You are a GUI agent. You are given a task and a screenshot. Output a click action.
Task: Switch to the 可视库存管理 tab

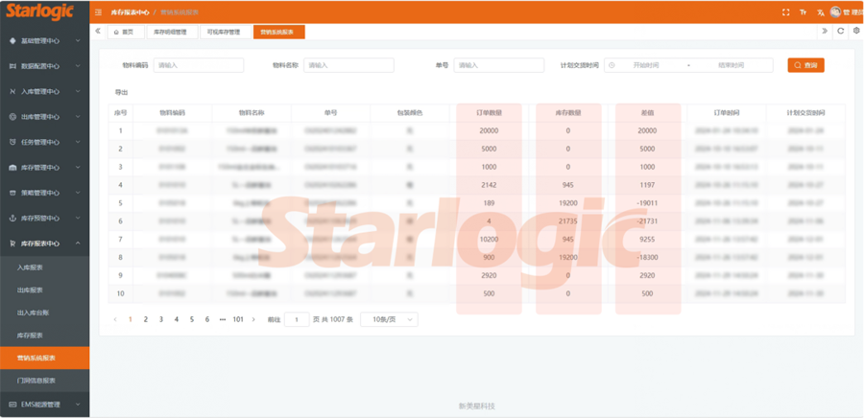coord(225,32)
